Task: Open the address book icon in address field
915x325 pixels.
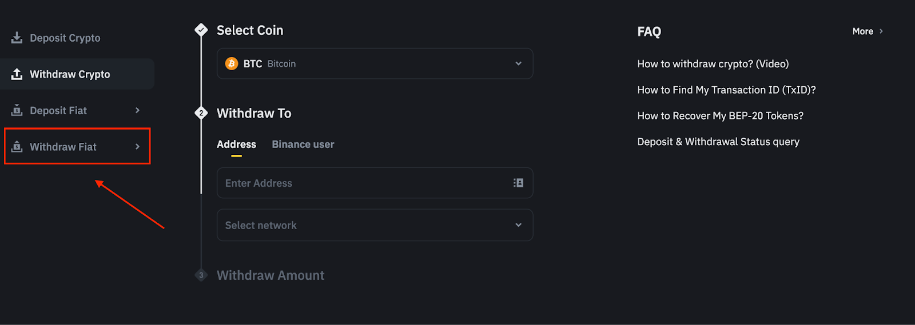Action: click(518, 183)
